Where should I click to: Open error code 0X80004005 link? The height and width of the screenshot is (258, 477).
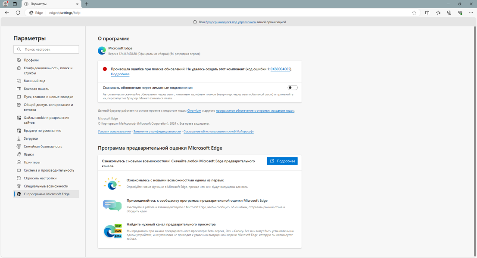click(x=281, y=69)
